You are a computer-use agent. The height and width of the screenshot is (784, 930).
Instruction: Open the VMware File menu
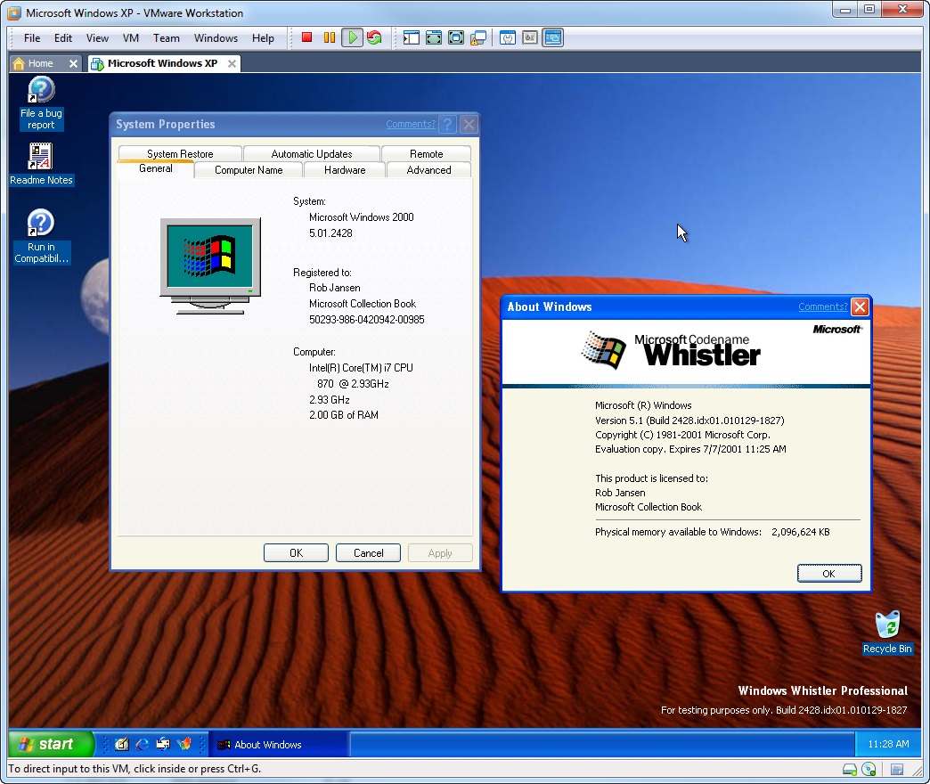[32, 38]
